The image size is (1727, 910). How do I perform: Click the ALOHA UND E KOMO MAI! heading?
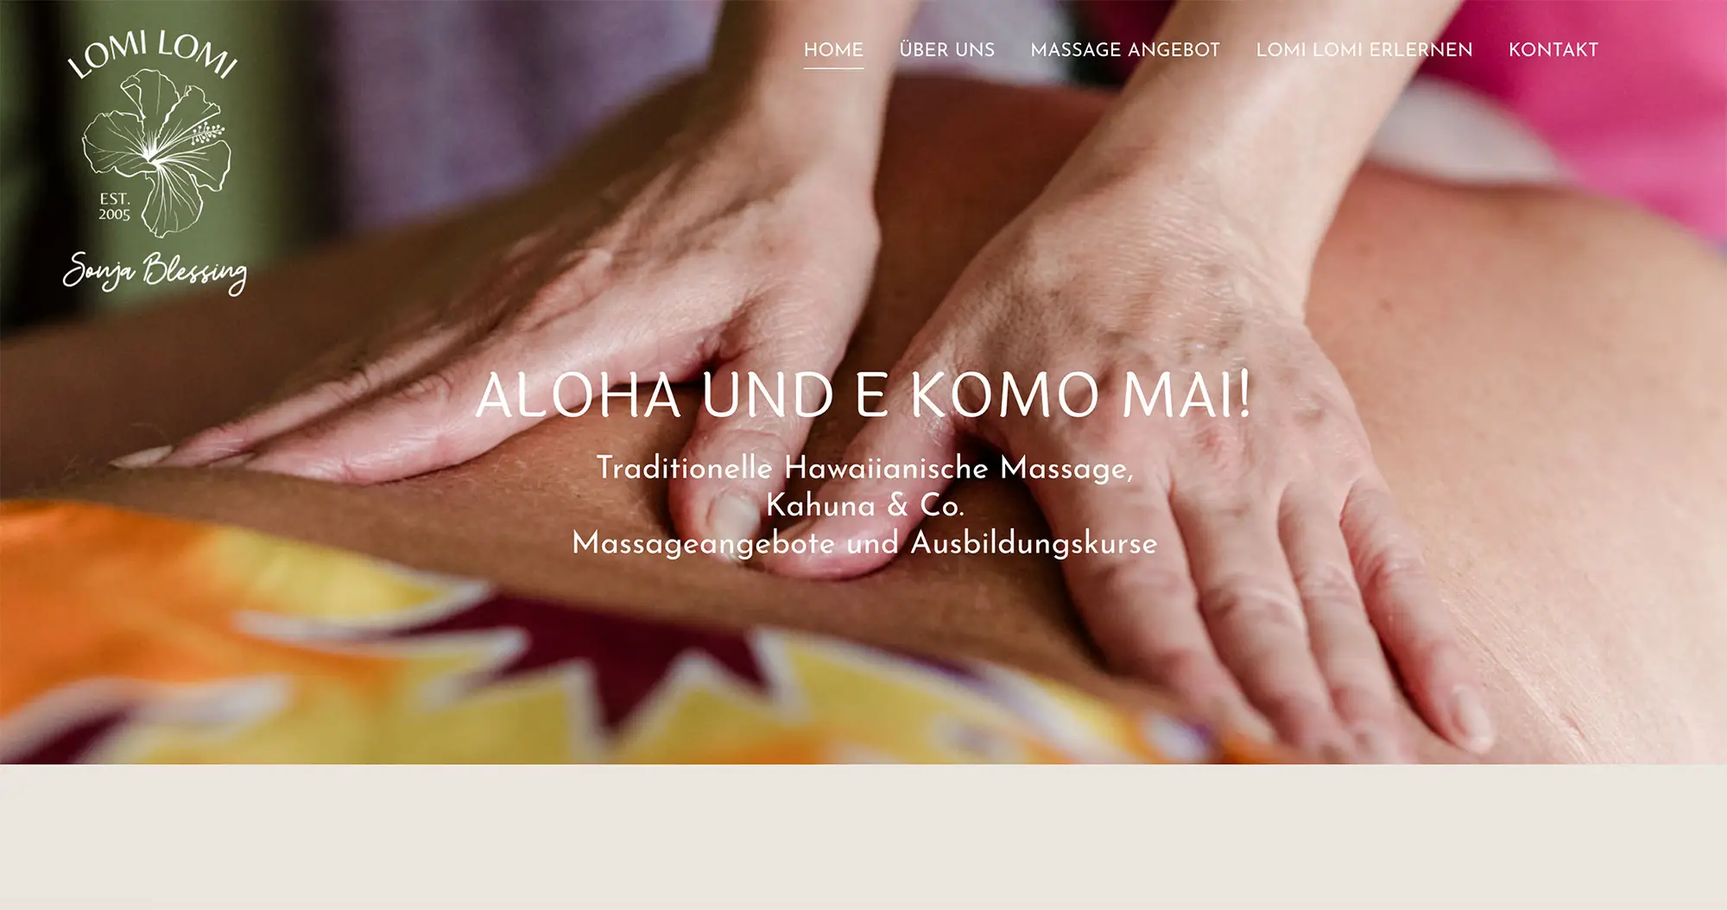coord(863,395)
